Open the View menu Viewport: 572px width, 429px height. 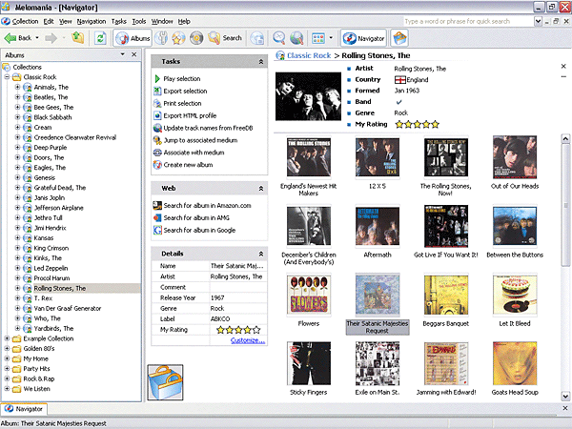(x=66, y=22)
